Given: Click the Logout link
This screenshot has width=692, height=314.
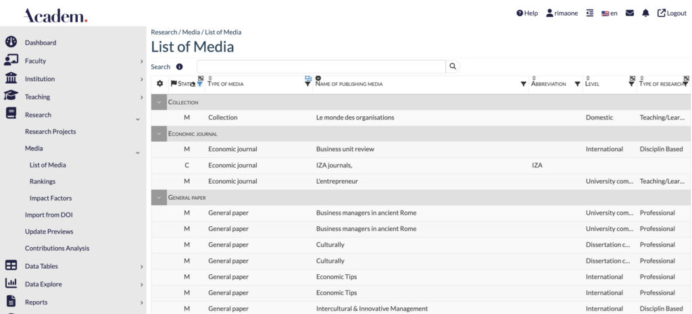Looking at the screenshot, I should (672, 14).
